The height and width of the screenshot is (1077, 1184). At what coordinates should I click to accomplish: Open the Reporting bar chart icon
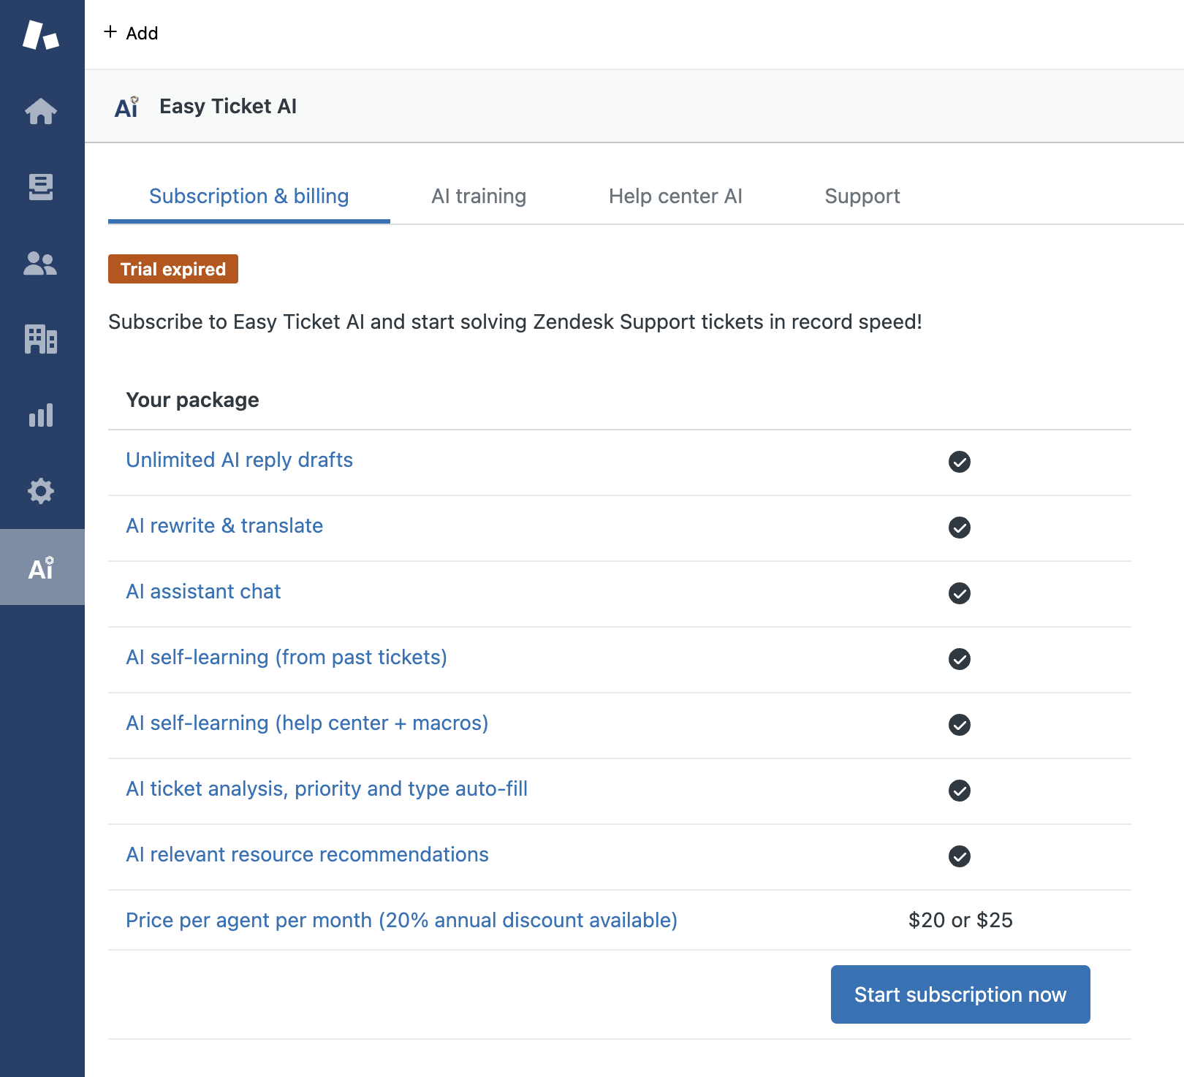click(x=41, y=415)
